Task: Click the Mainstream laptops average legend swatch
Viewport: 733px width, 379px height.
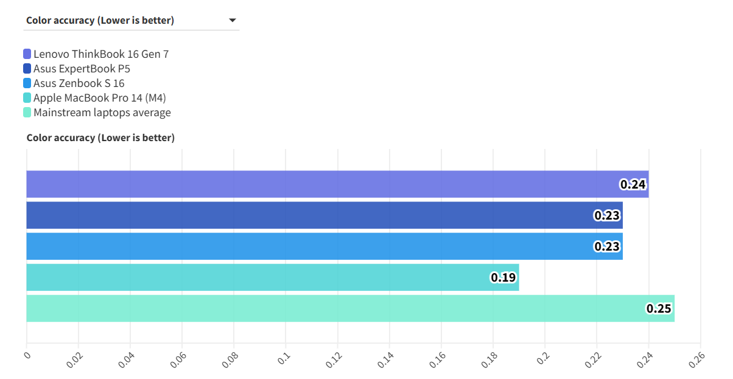Action: (27, 113)
